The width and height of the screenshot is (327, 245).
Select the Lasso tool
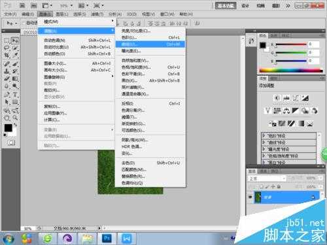coord(7,48)
